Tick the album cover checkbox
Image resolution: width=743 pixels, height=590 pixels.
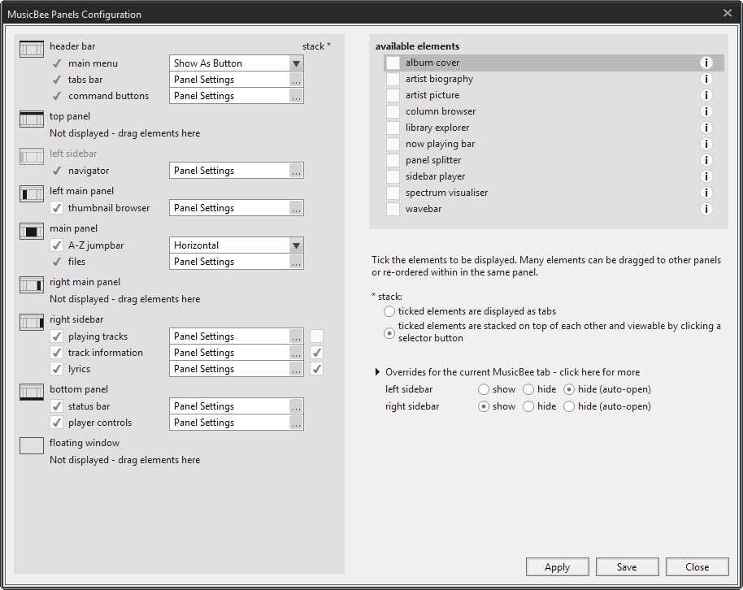point(393,63)
